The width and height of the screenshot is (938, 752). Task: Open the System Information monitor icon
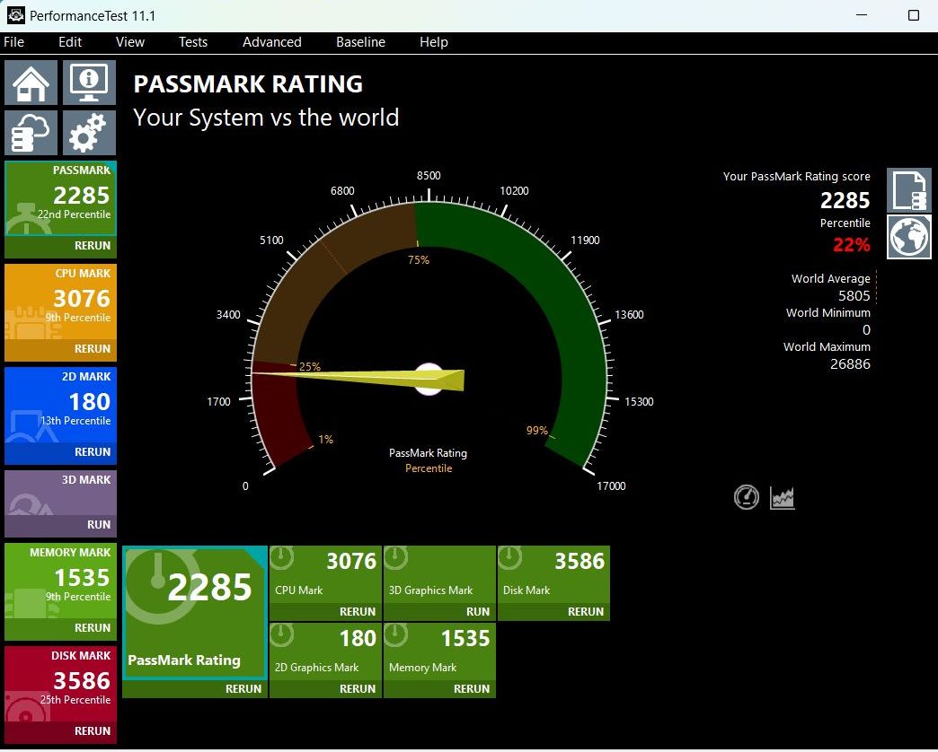(x=89, y=83)
